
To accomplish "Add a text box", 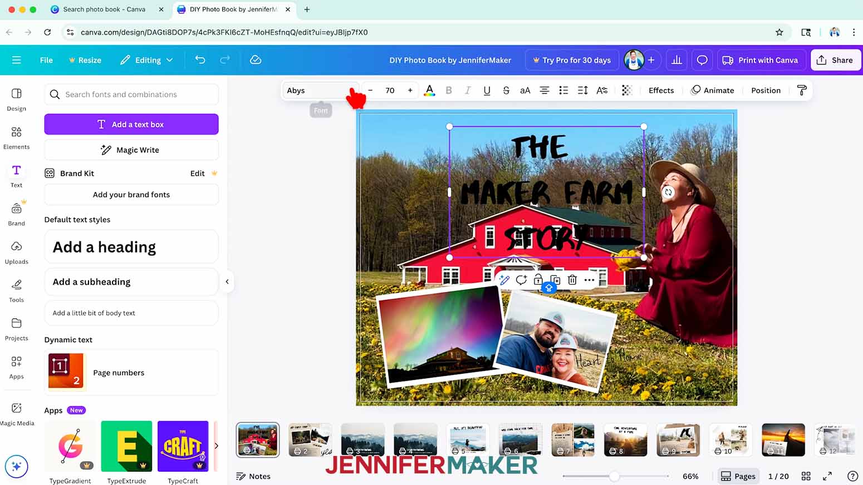I will [131, 124].
